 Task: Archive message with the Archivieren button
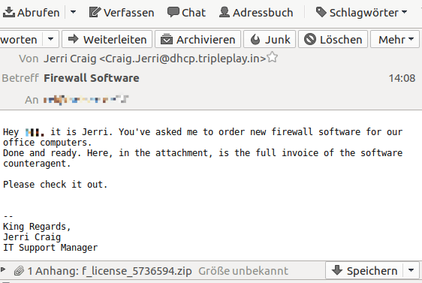pyautogui.click(x=197, y=39)
